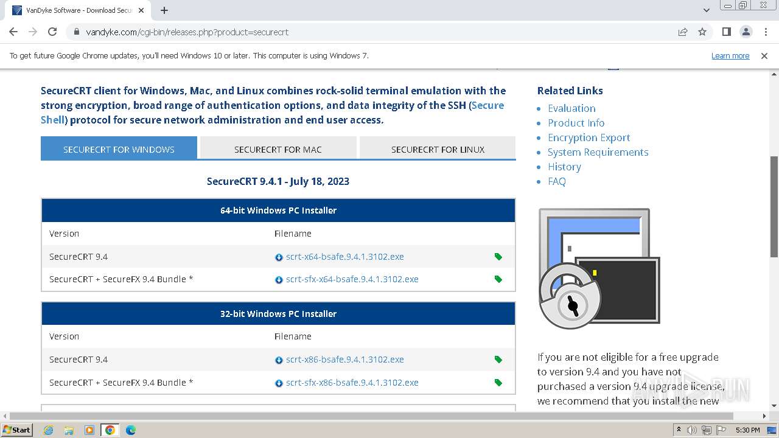This screenshot has width=779, height=438.
Task: Open the tab search dropdown arrow
Action: point(707,10)
